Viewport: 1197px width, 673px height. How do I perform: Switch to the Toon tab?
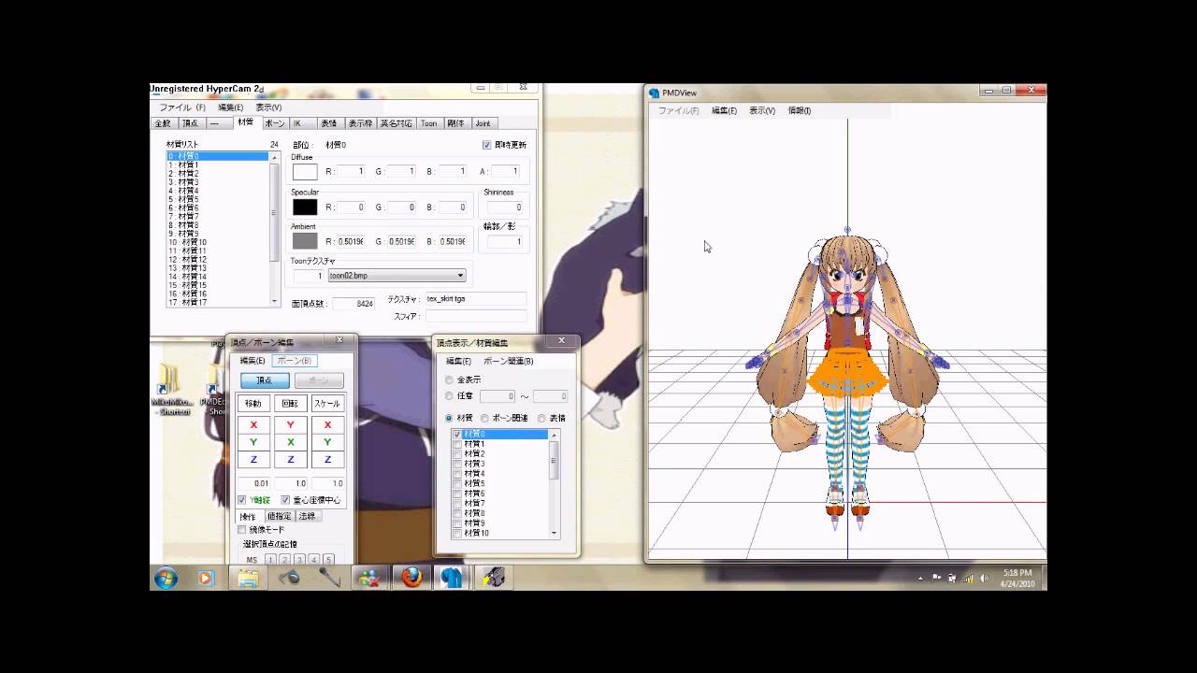tap(428, 123)
